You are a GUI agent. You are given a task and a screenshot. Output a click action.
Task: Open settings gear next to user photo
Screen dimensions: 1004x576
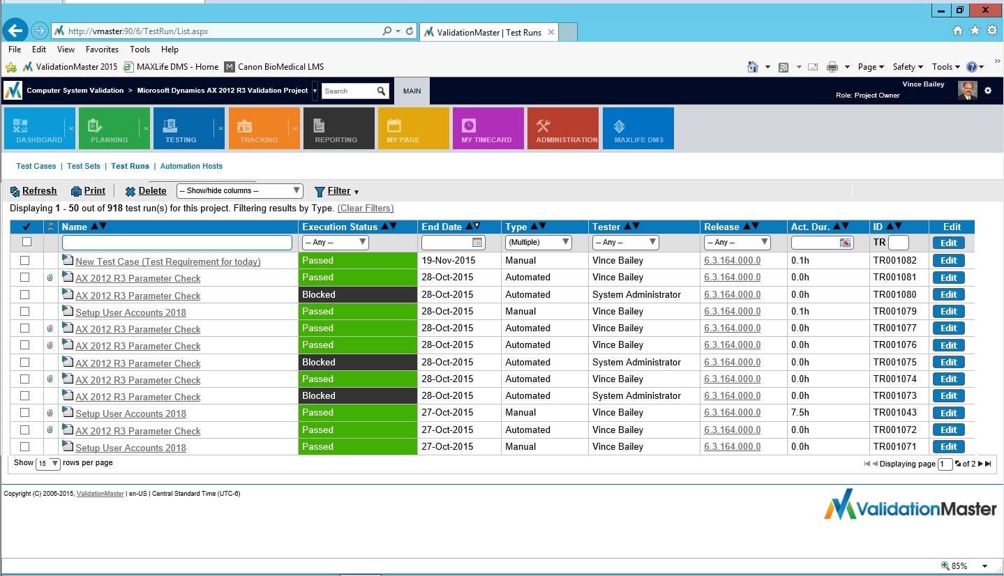(x=987, y=91)
